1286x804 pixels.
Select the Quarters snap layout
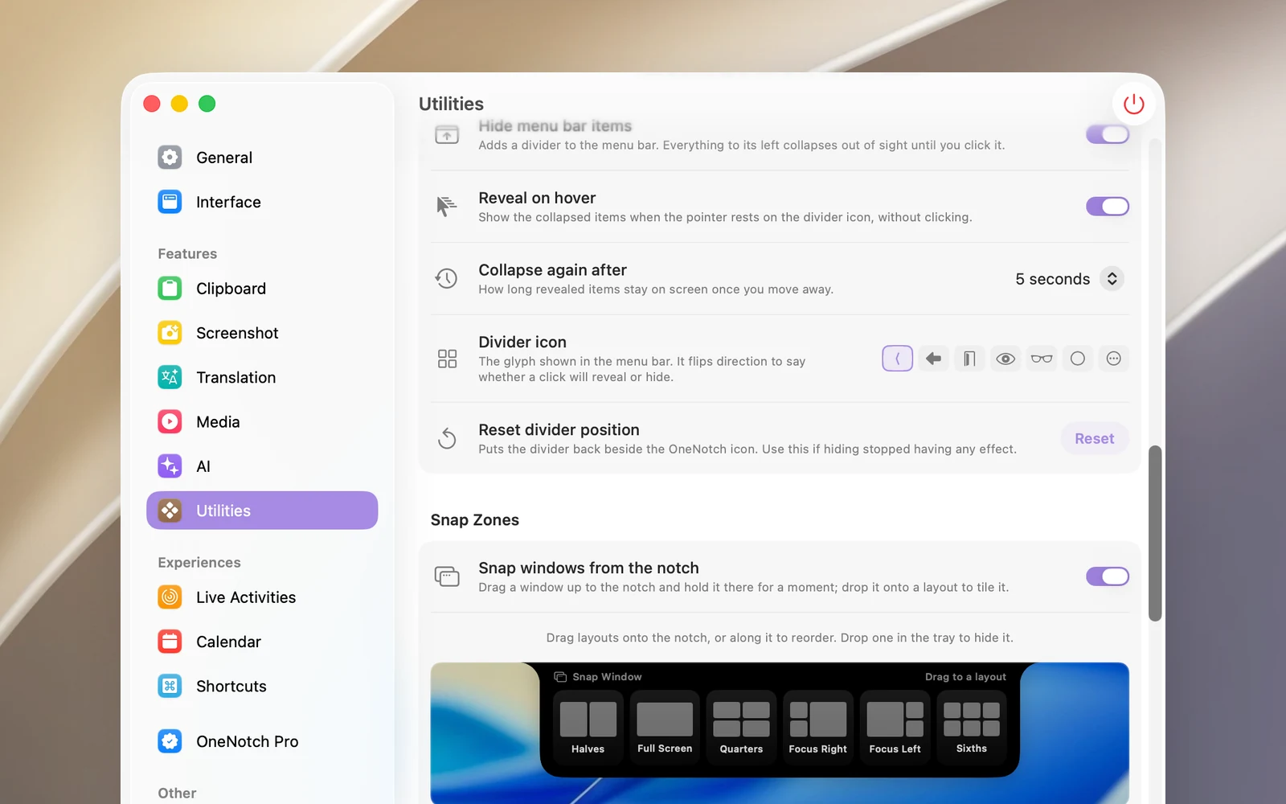tap(741, 726)
